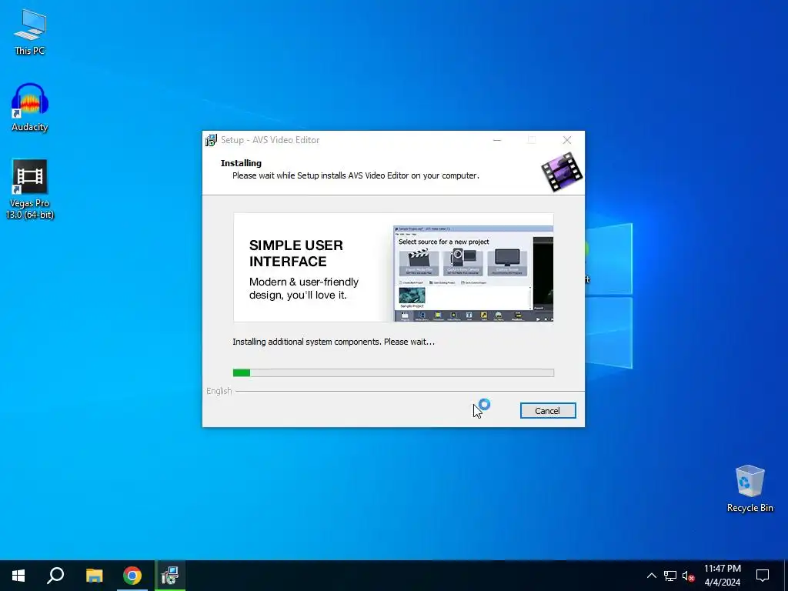Click the "Installing" heading
Image resolution: width=788 pixels, height=591 pixels.
tap(241, 163)
